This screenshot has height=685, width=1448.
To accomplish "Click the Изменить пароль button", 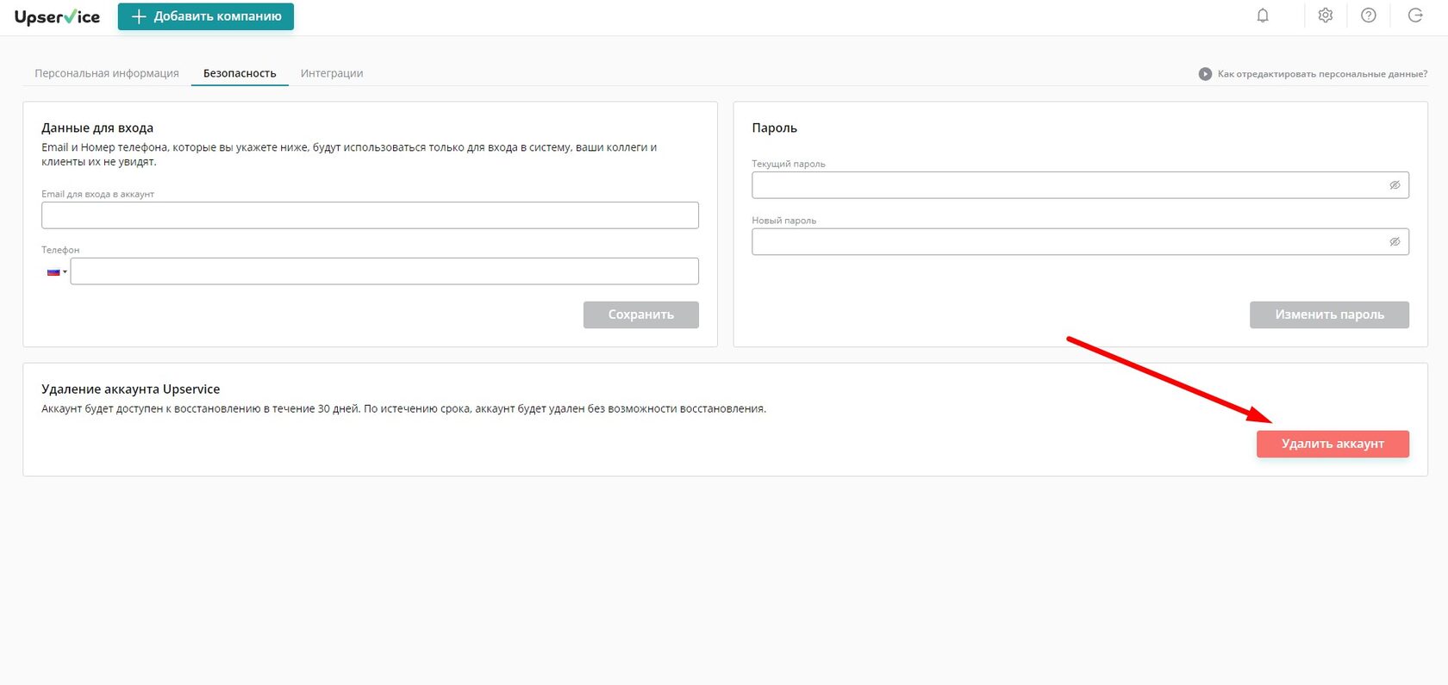I will pyautogui.click(x=1329, y=314).
